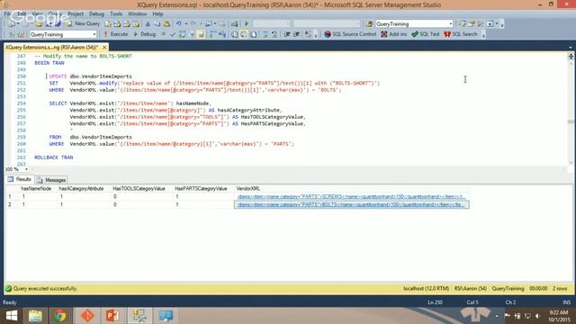This screenshot has height=324, width=576.
Task: Click the '2 rows' status bar entry
Action: [x=560, y=289]
